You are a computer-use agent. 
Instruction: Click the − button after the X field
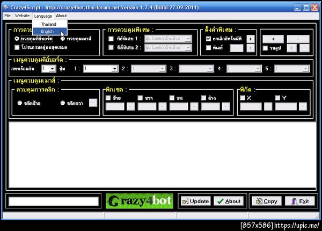click(x=268, y=106)
